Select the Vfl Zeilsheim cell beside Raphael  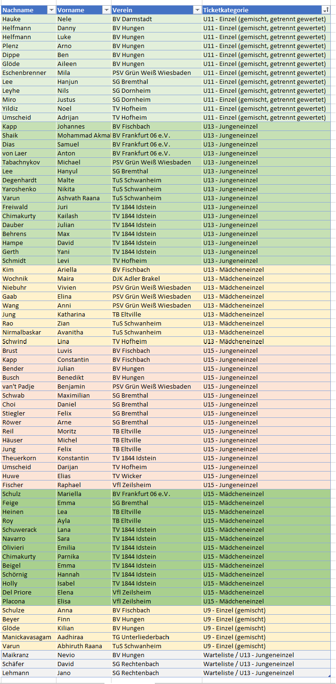[157, 485]
